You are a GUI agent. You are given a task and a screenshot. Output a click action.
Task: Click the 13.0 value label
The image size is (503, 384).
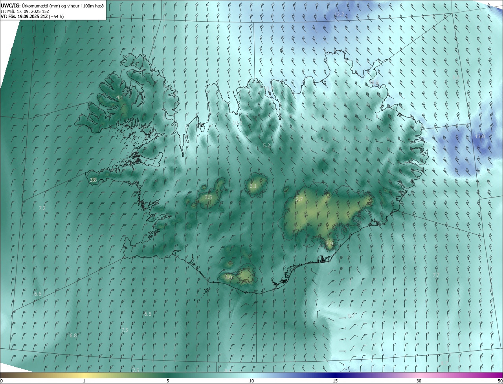[x=480, y=136]
